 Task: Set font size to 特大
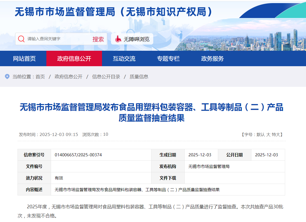tap(276, 134)
